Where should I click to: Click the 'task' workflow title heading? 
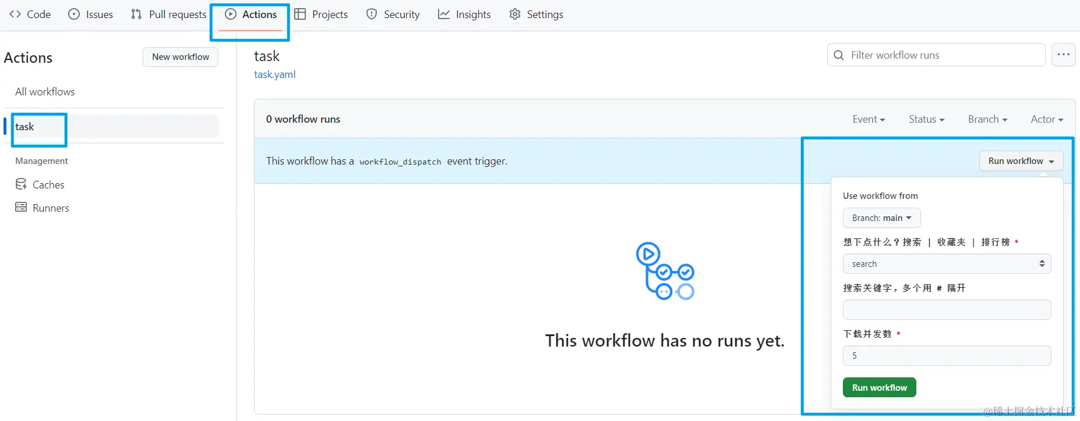(x=267, y=56)
